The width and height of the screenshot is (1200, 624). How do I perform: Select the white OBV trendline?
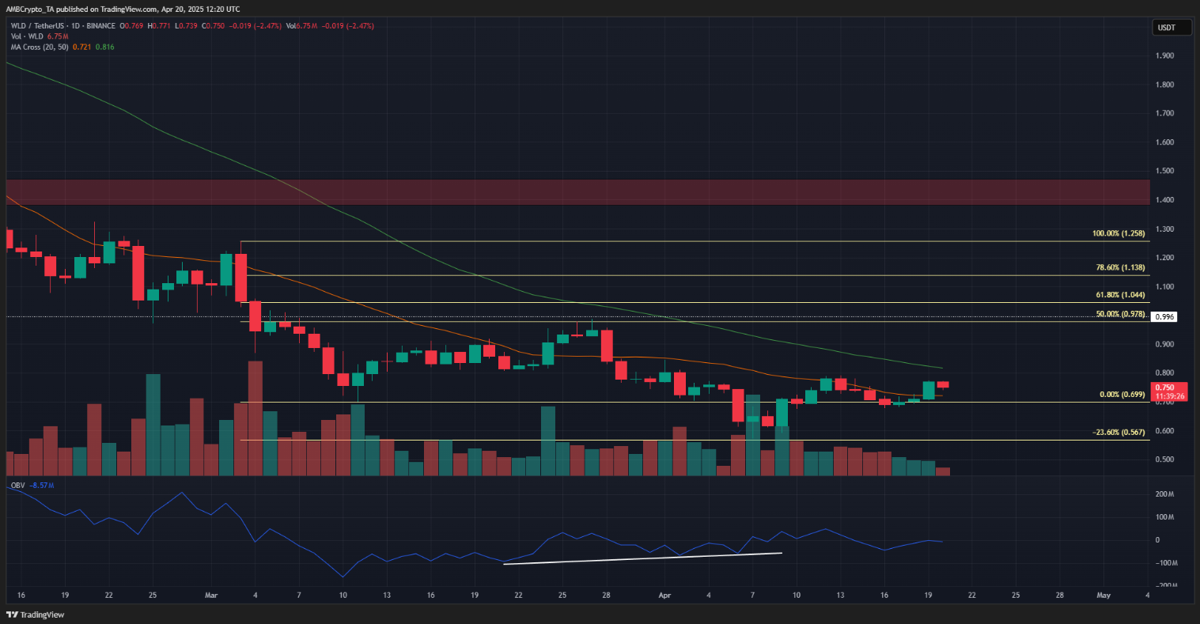pos(643,558)
